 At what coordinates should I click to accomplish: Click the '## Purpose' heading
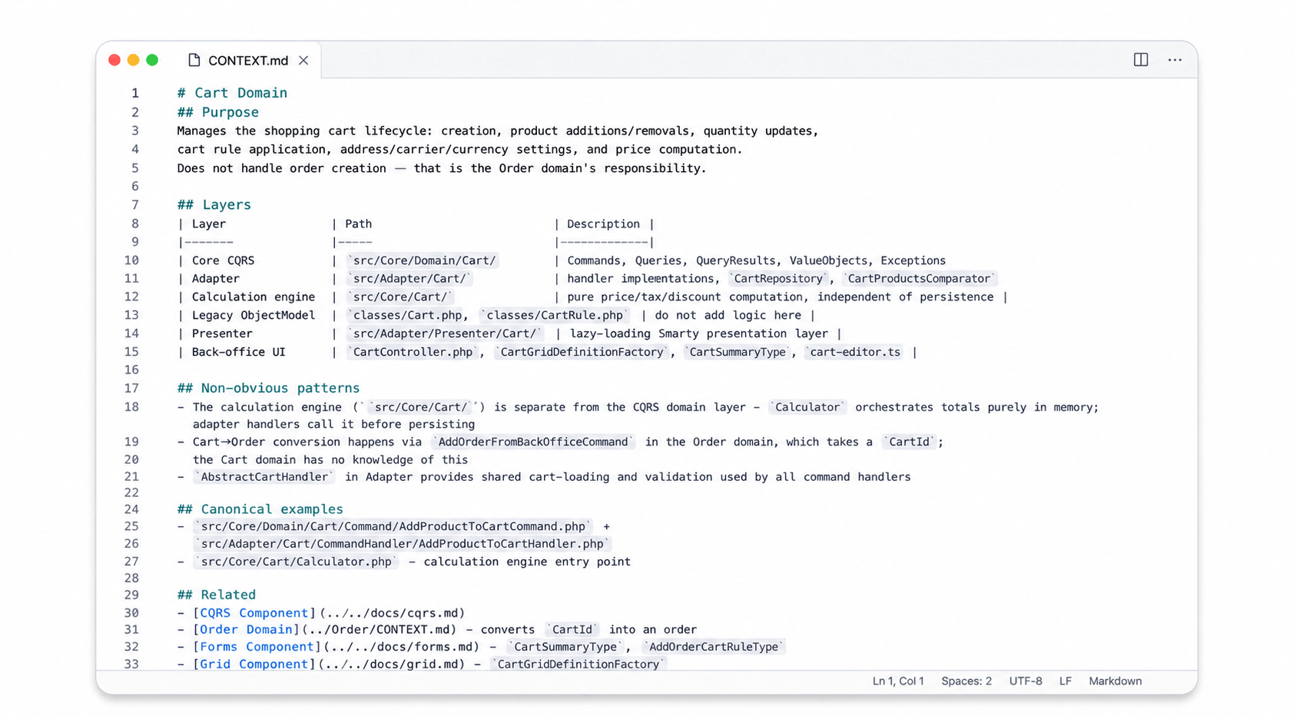click(x=218, y=112)
